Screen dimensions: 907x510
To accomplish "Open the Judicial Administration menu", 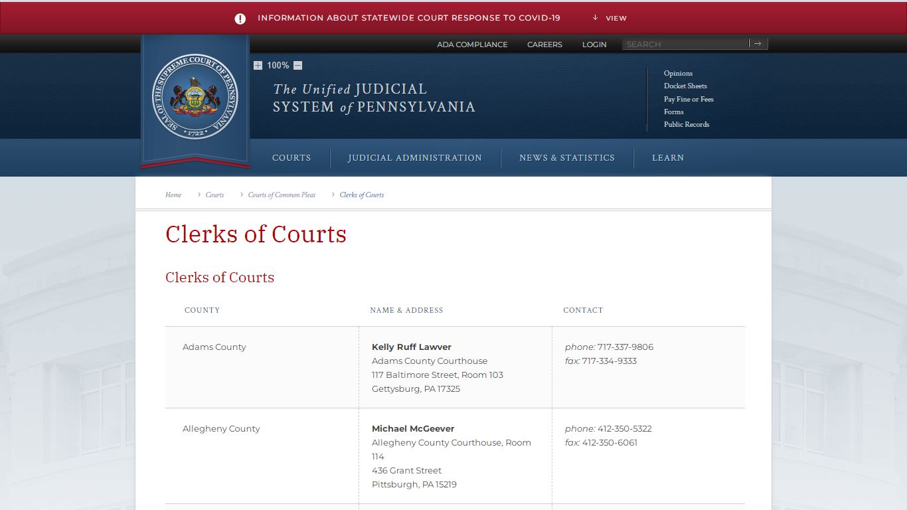I will pyautogui.click(x=415, y=158).
